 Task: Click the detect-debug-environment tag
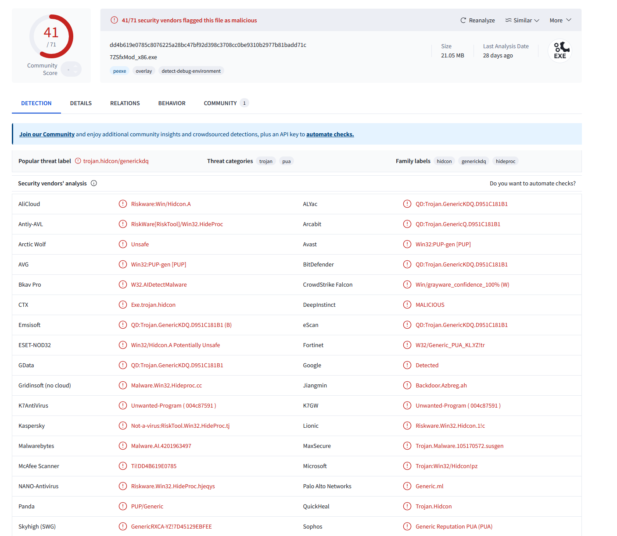[x=191, y=71]
